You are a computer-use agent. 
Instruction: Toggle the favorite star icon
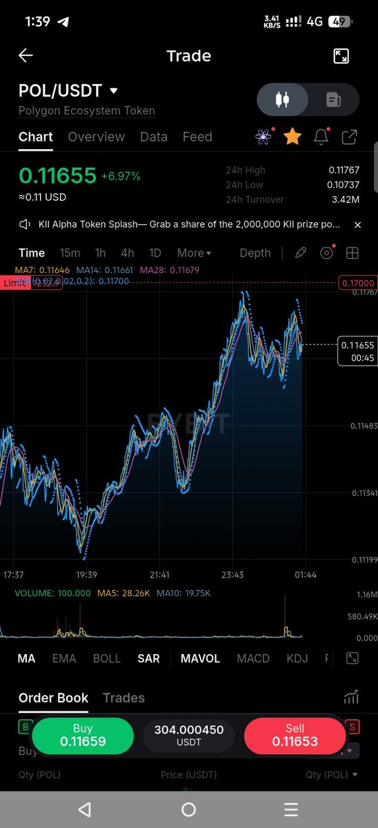tap(292, 137)
